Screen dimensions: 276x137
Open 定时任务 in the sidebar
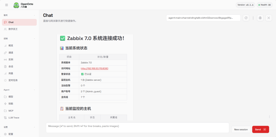(19, 80)
